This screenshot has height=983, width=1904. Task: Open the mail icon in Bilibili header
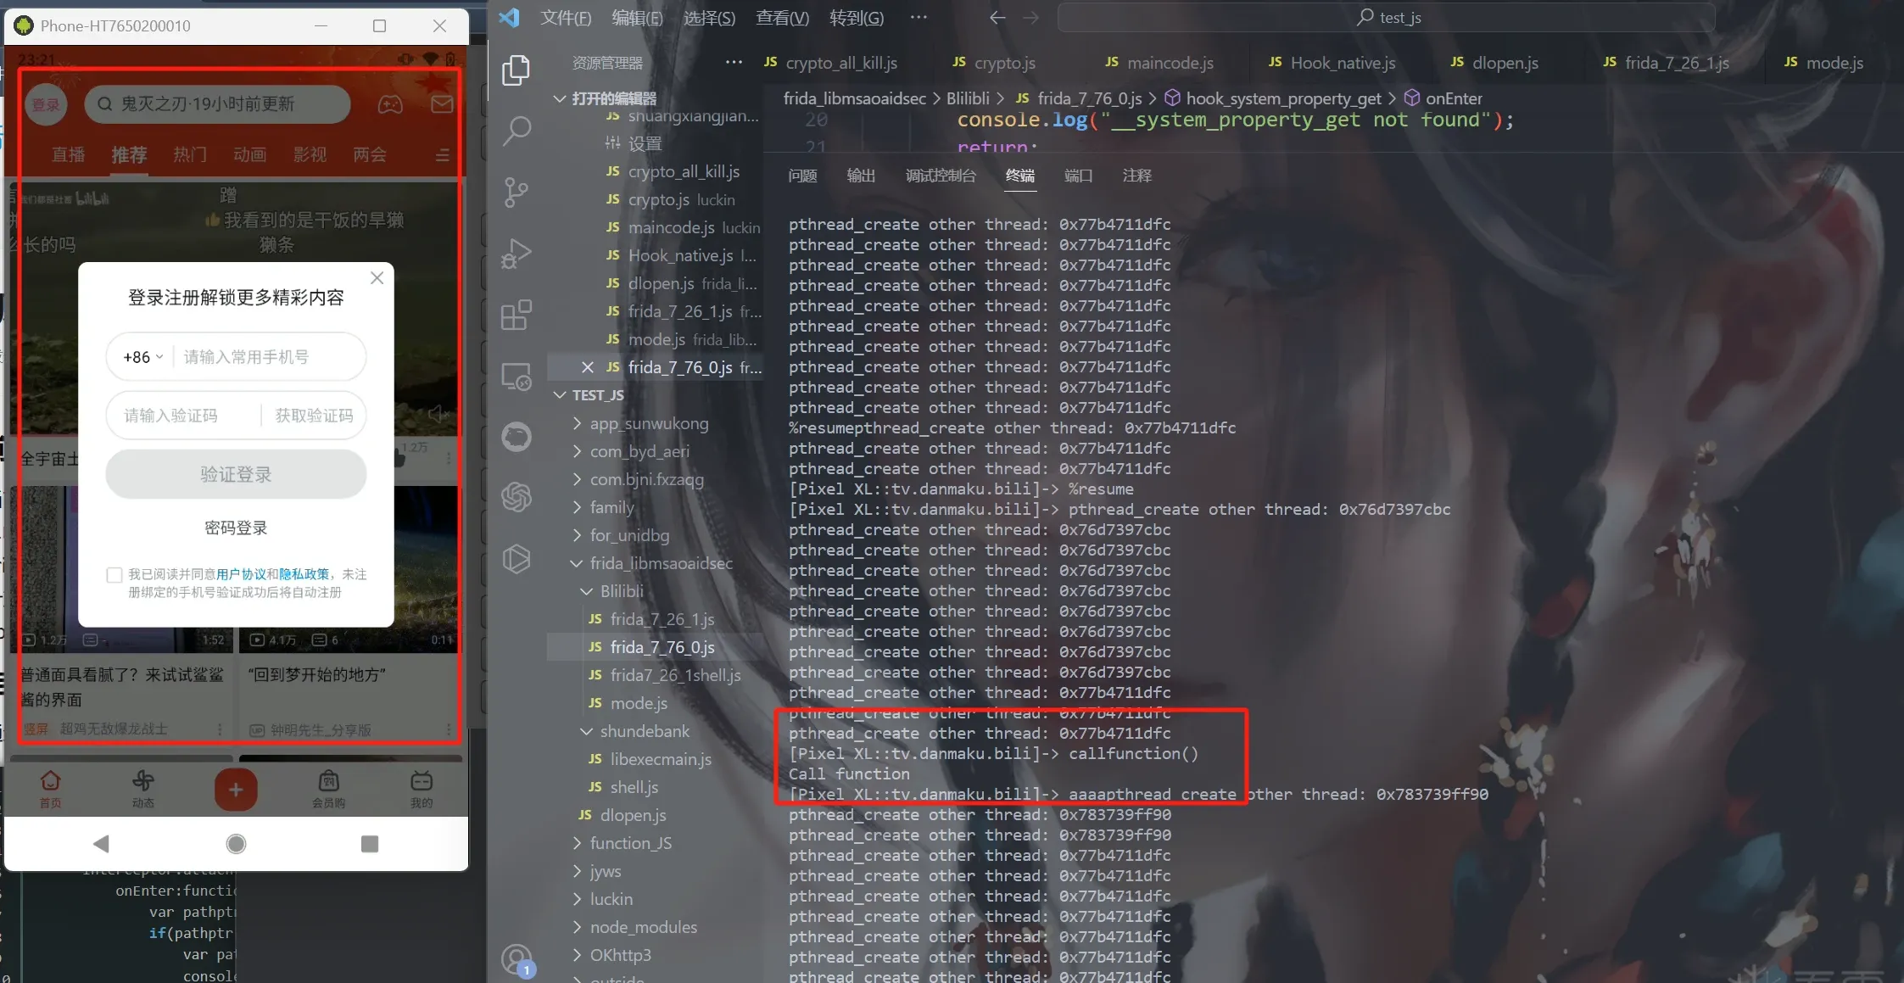(442, 104)
